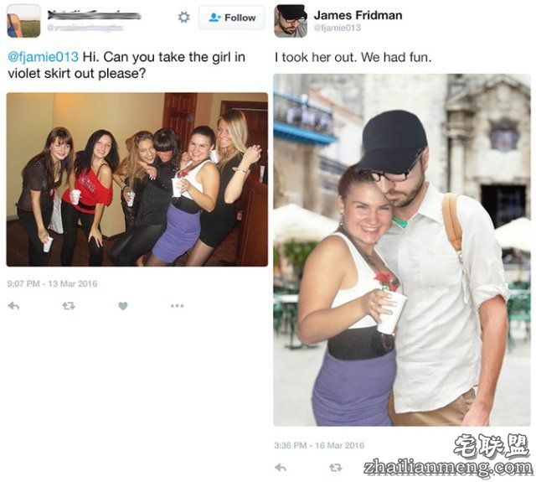The image size is (536, 482).
Task: Click the James Fridman display name
Action: tap(358, 15)
